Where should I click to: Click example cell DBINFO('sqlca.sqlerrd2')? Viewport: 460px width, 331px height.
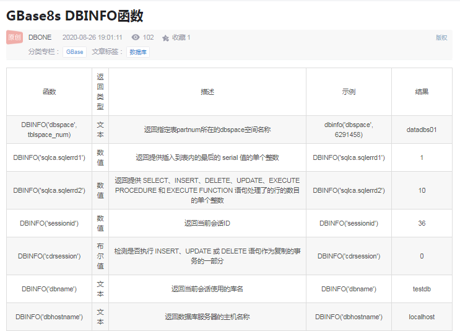point(349,190)
